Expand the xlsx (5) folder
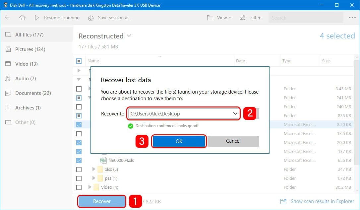Image resolution: width=360 pixels, height=210 pixels. (x=94, y=169)
